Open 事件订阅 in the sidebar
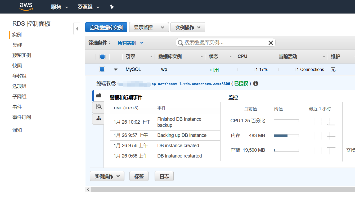This screenshot has height=211, width=355. [22, 117]
